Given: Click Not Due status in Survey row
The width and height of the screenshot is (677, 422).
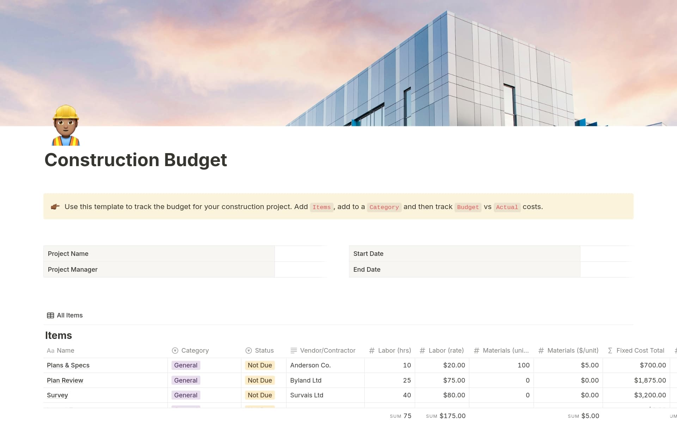Looking at the screenshot, I should pyautogui.click(x=260, y=395).
